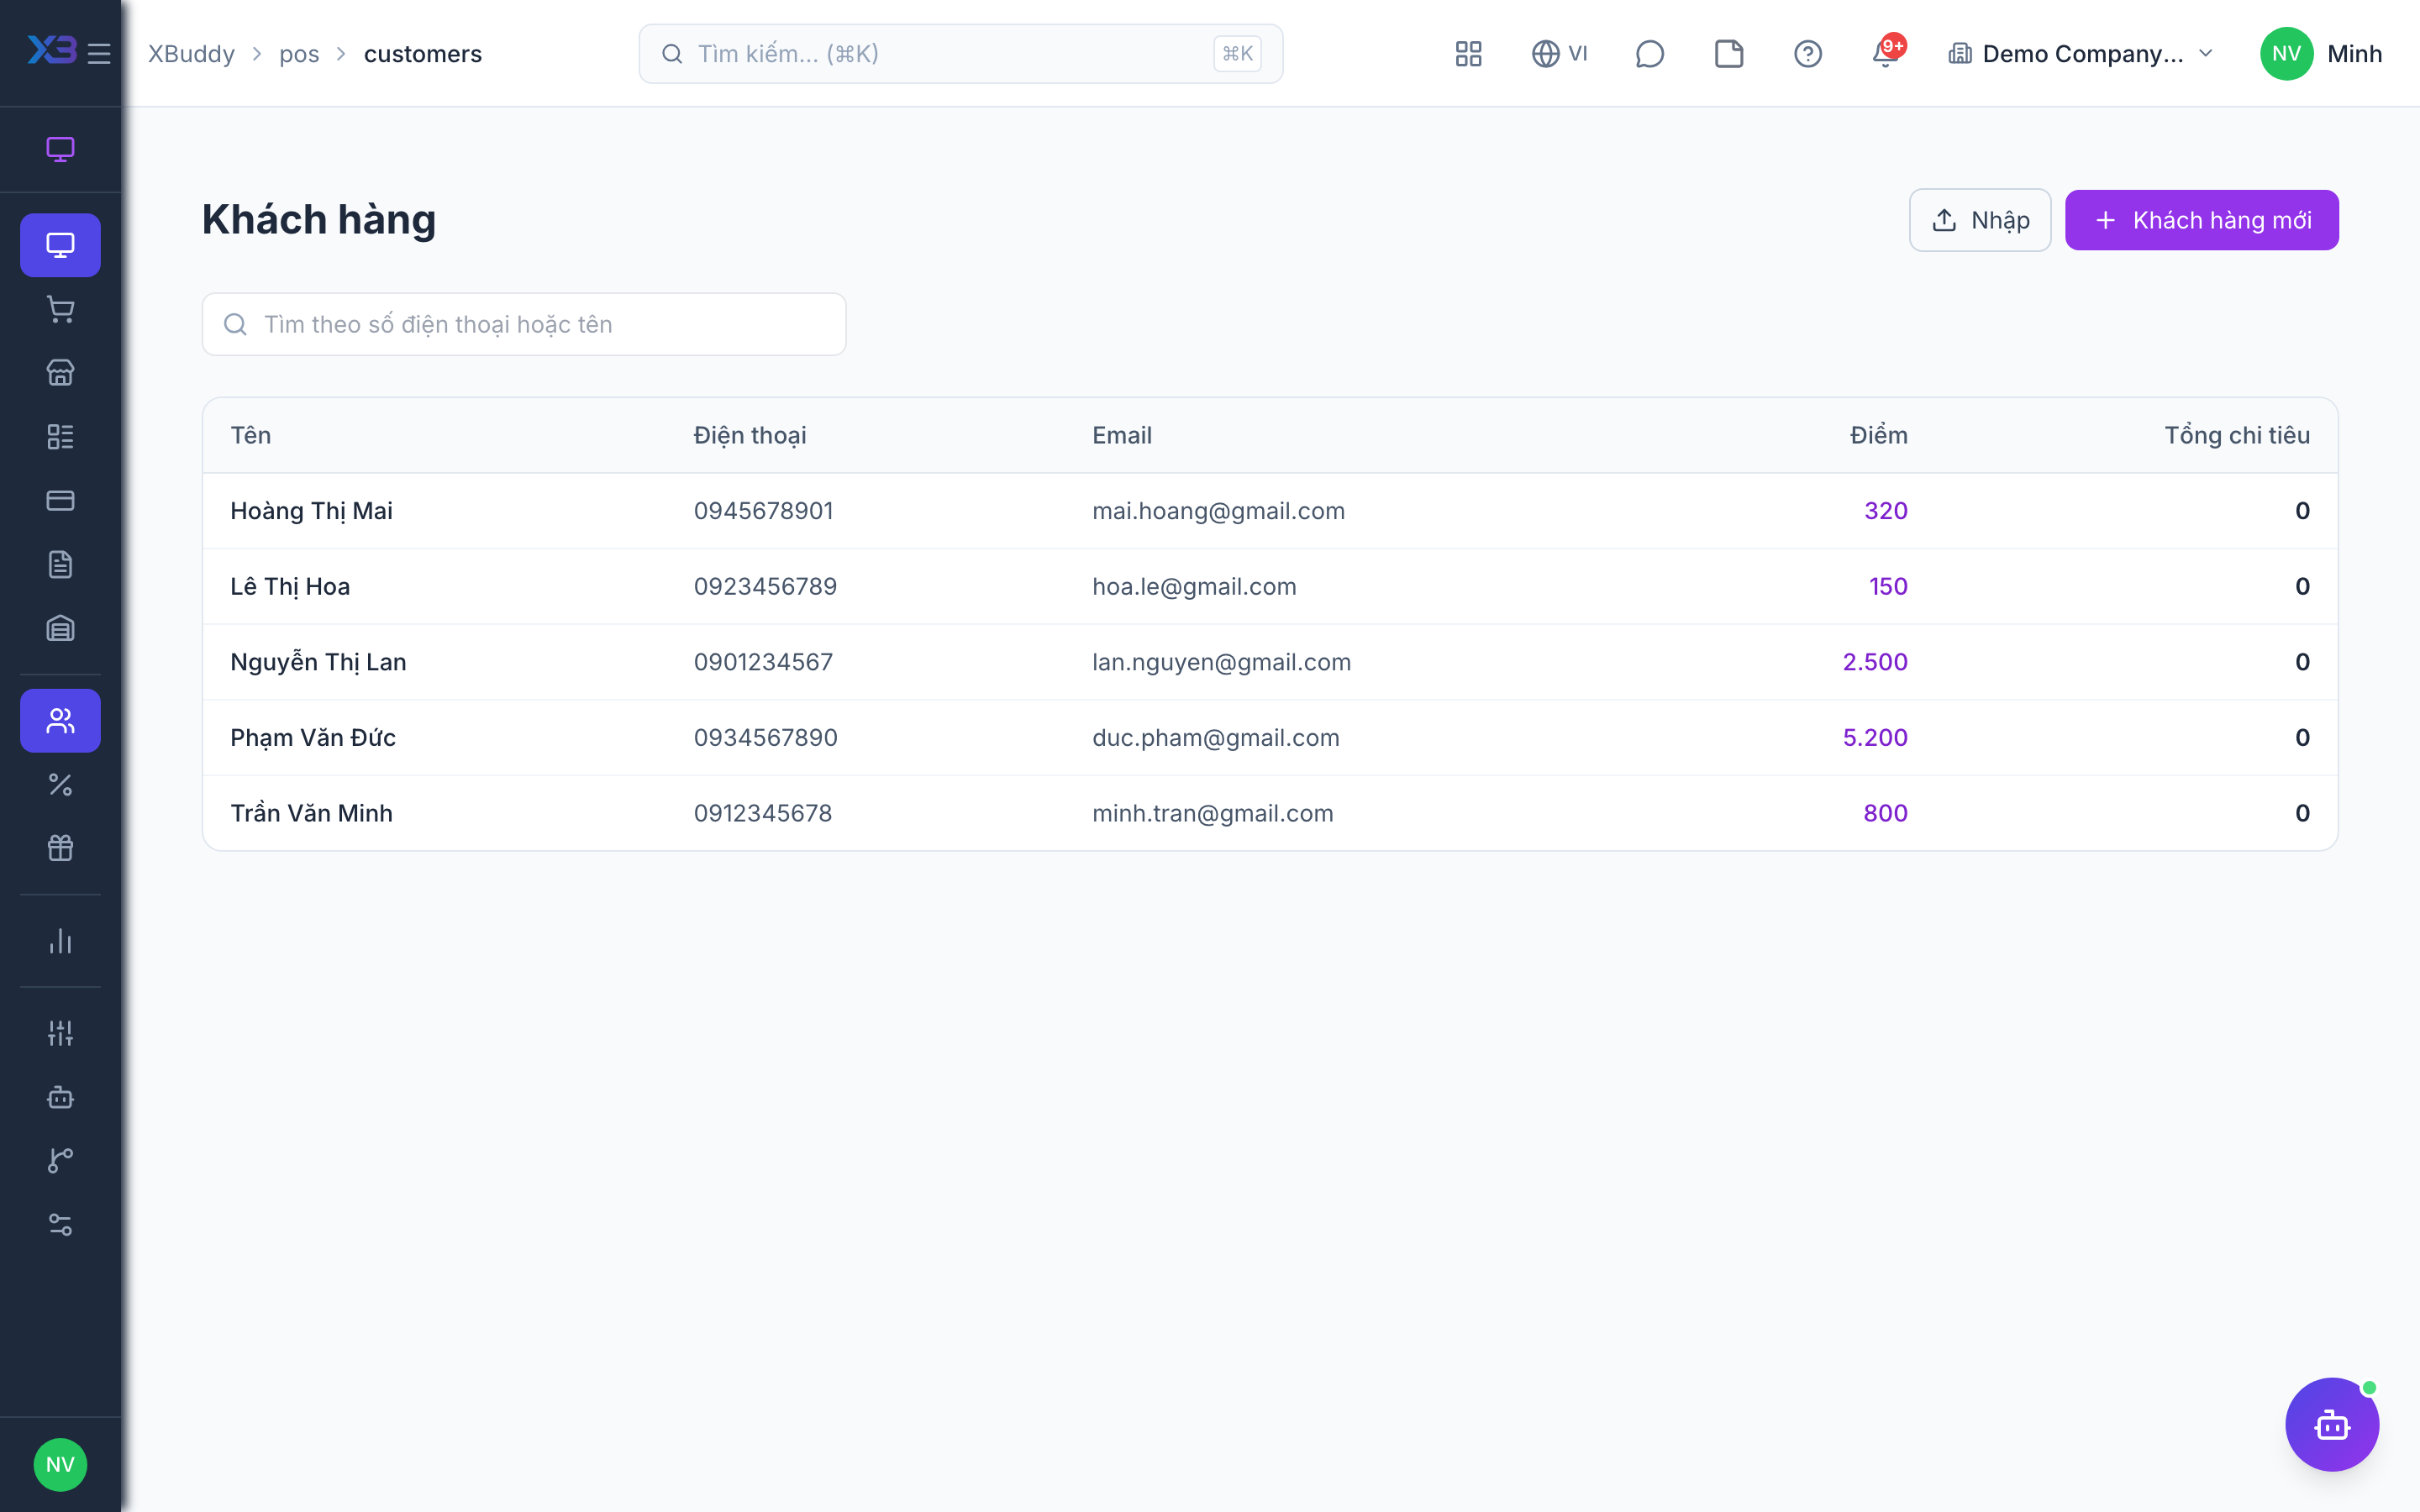
Task: Click the notification bell icon
Action: (1886, 54)
